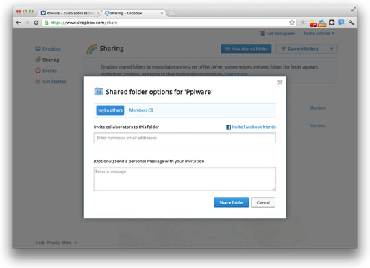Switch to the Pplware browser tab
The image size is (370, 268).
(70, 13)
